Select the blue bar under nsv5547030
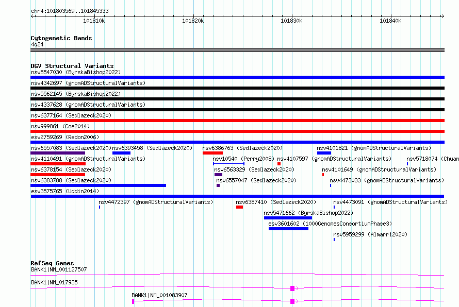 point(237,77)
